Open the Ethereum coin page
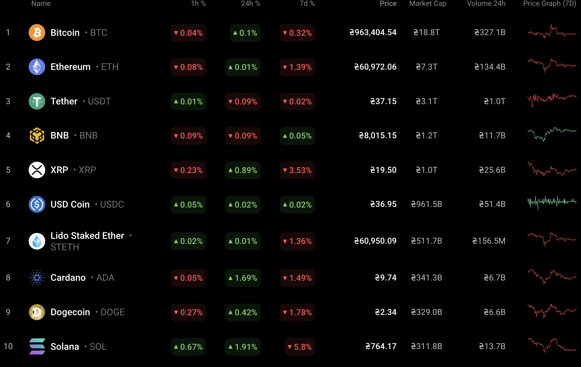This screenshot has height=367, width=581. click(x=70, y=67)
